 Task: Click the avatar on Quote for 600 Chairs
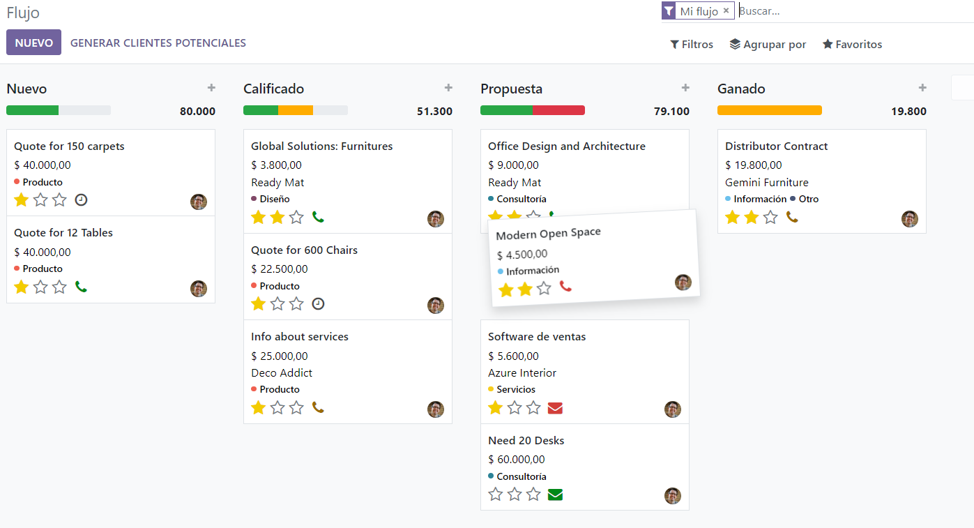(436, 306)
